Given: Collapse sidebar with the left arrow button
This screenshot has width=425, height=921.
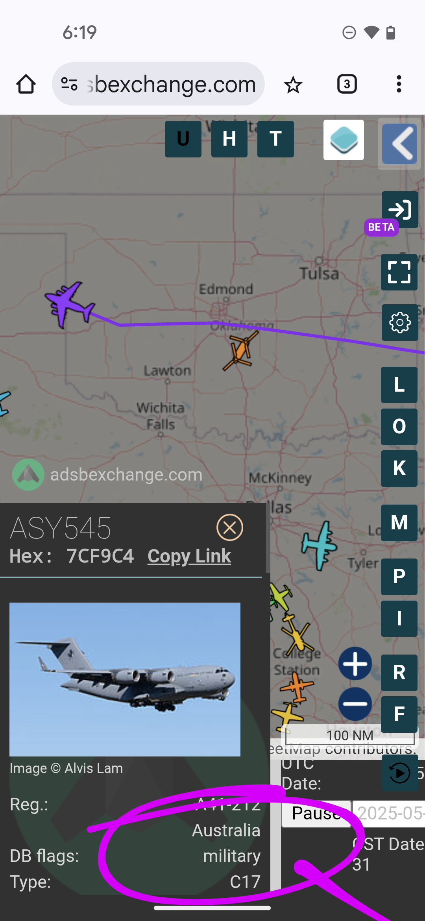Looking at the screenshot, I should tap(399, 144).
